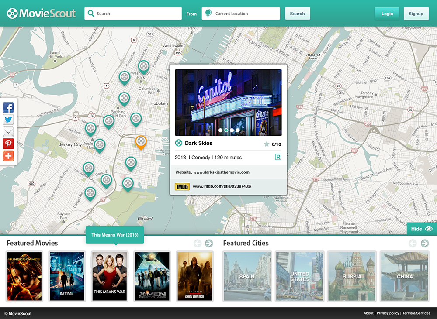The image size is (437, 319).
Task: Select the China city card
Action: (x=405, y=276)
